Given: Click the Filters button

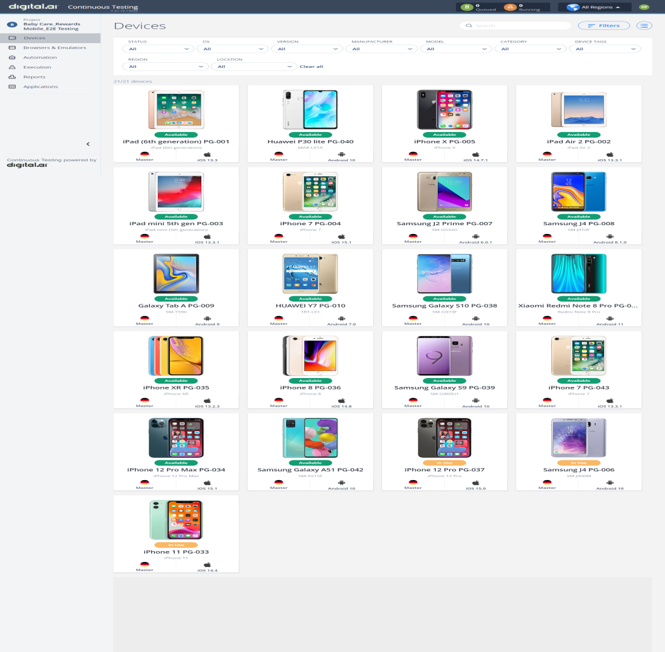Looking at the screenshot, I should tap(604, 26).
